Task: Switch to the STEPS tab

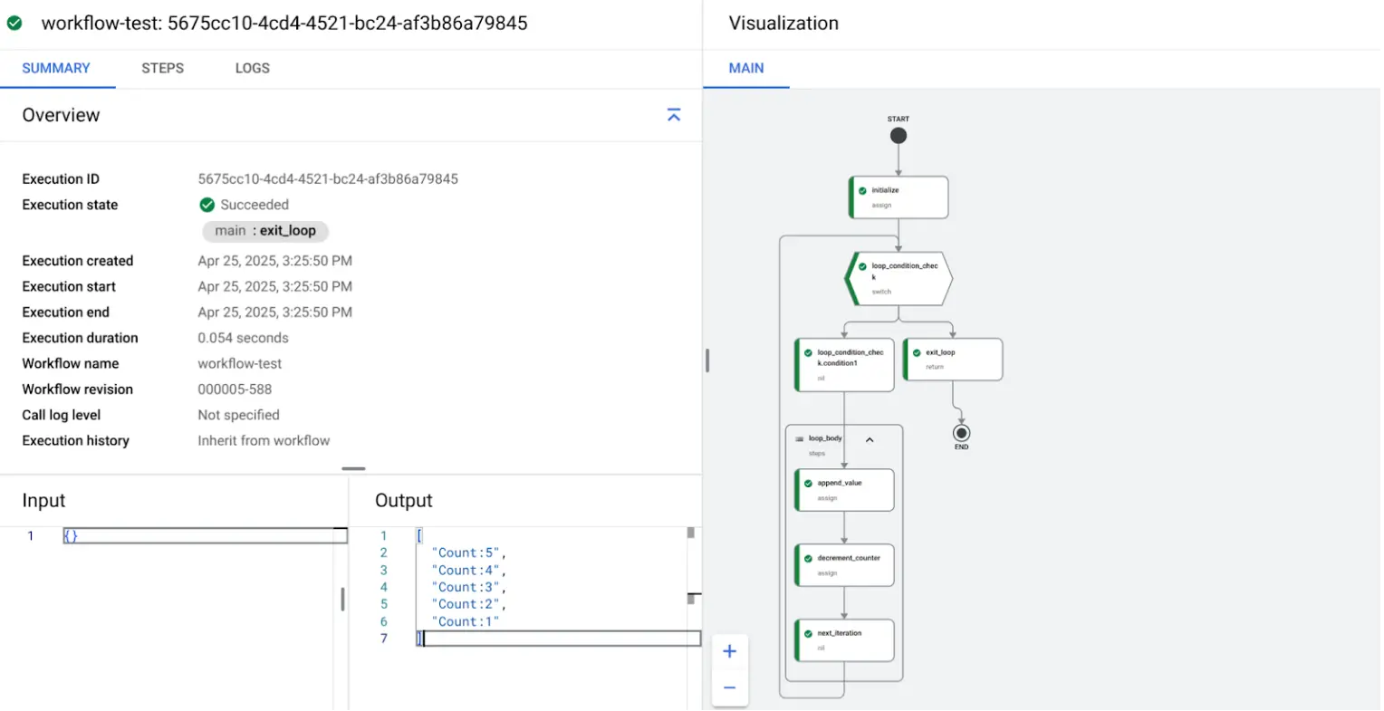Action: pos(162,68)
